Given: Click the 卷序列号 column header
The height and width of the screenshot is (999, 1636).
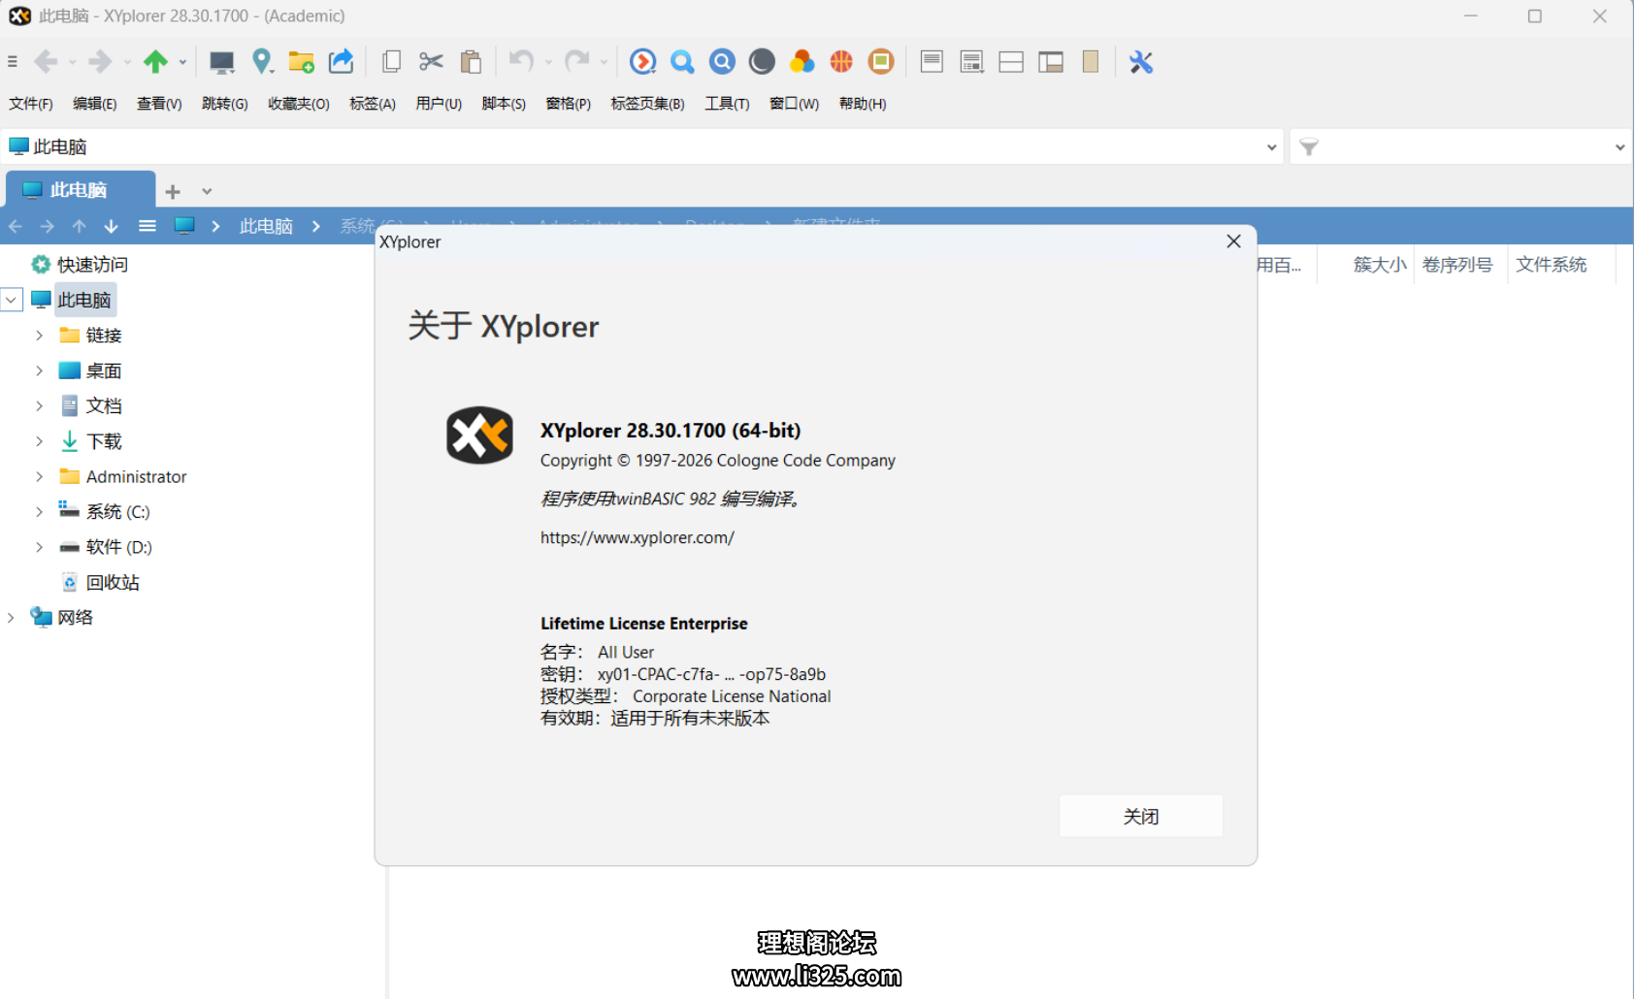Looking at the screenshot, I should (x=1457, y=265).
